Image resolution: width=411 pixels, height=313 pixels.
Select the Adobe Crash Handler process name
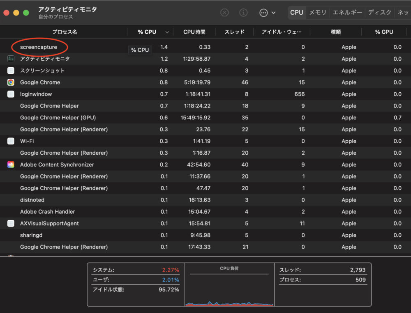47,212
